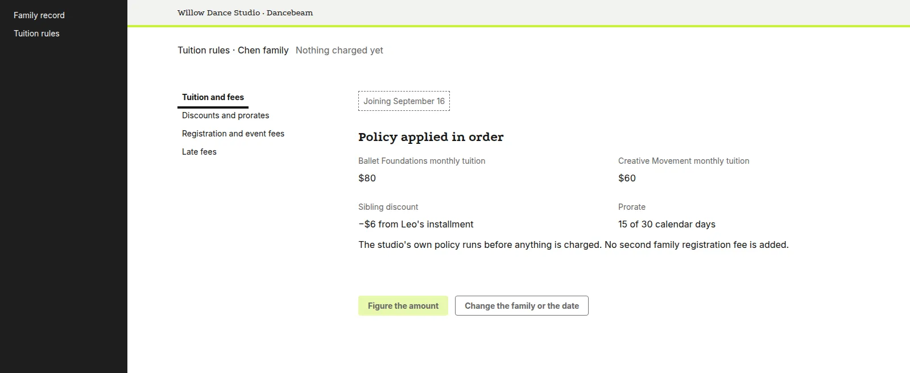Viewport: 910px width, 373px height.
Task: Click Change the family or the date
Action: click(x=522, y=306)
